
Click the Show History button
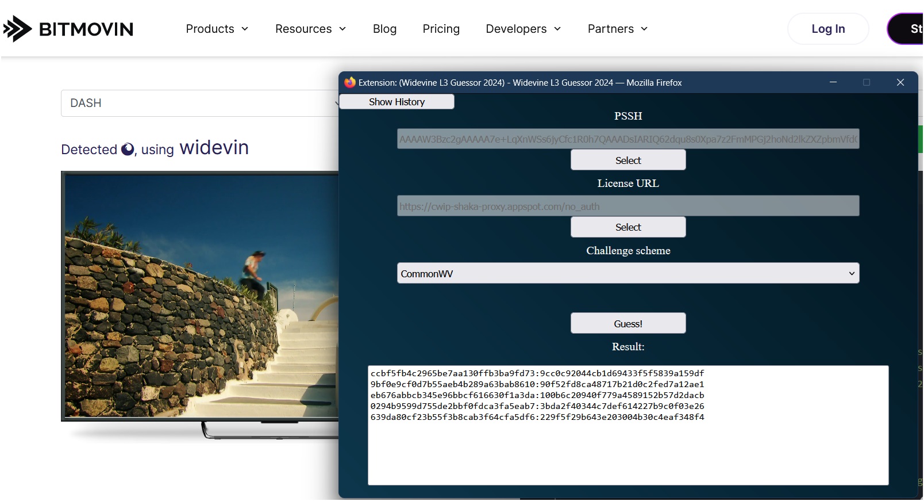click(x=396, y=102)
